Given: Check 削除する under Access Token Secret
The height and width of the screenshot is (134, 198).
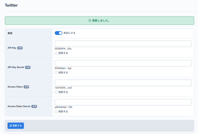Looking at the screenshot, I should coord(56,112).
